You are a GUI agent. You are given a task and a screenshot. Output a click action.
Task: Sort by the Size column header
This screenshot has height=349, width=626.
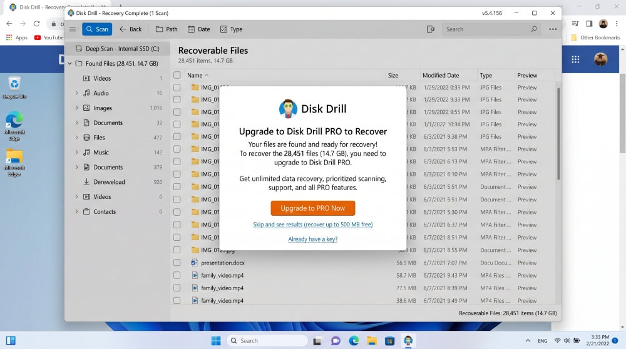393,75
